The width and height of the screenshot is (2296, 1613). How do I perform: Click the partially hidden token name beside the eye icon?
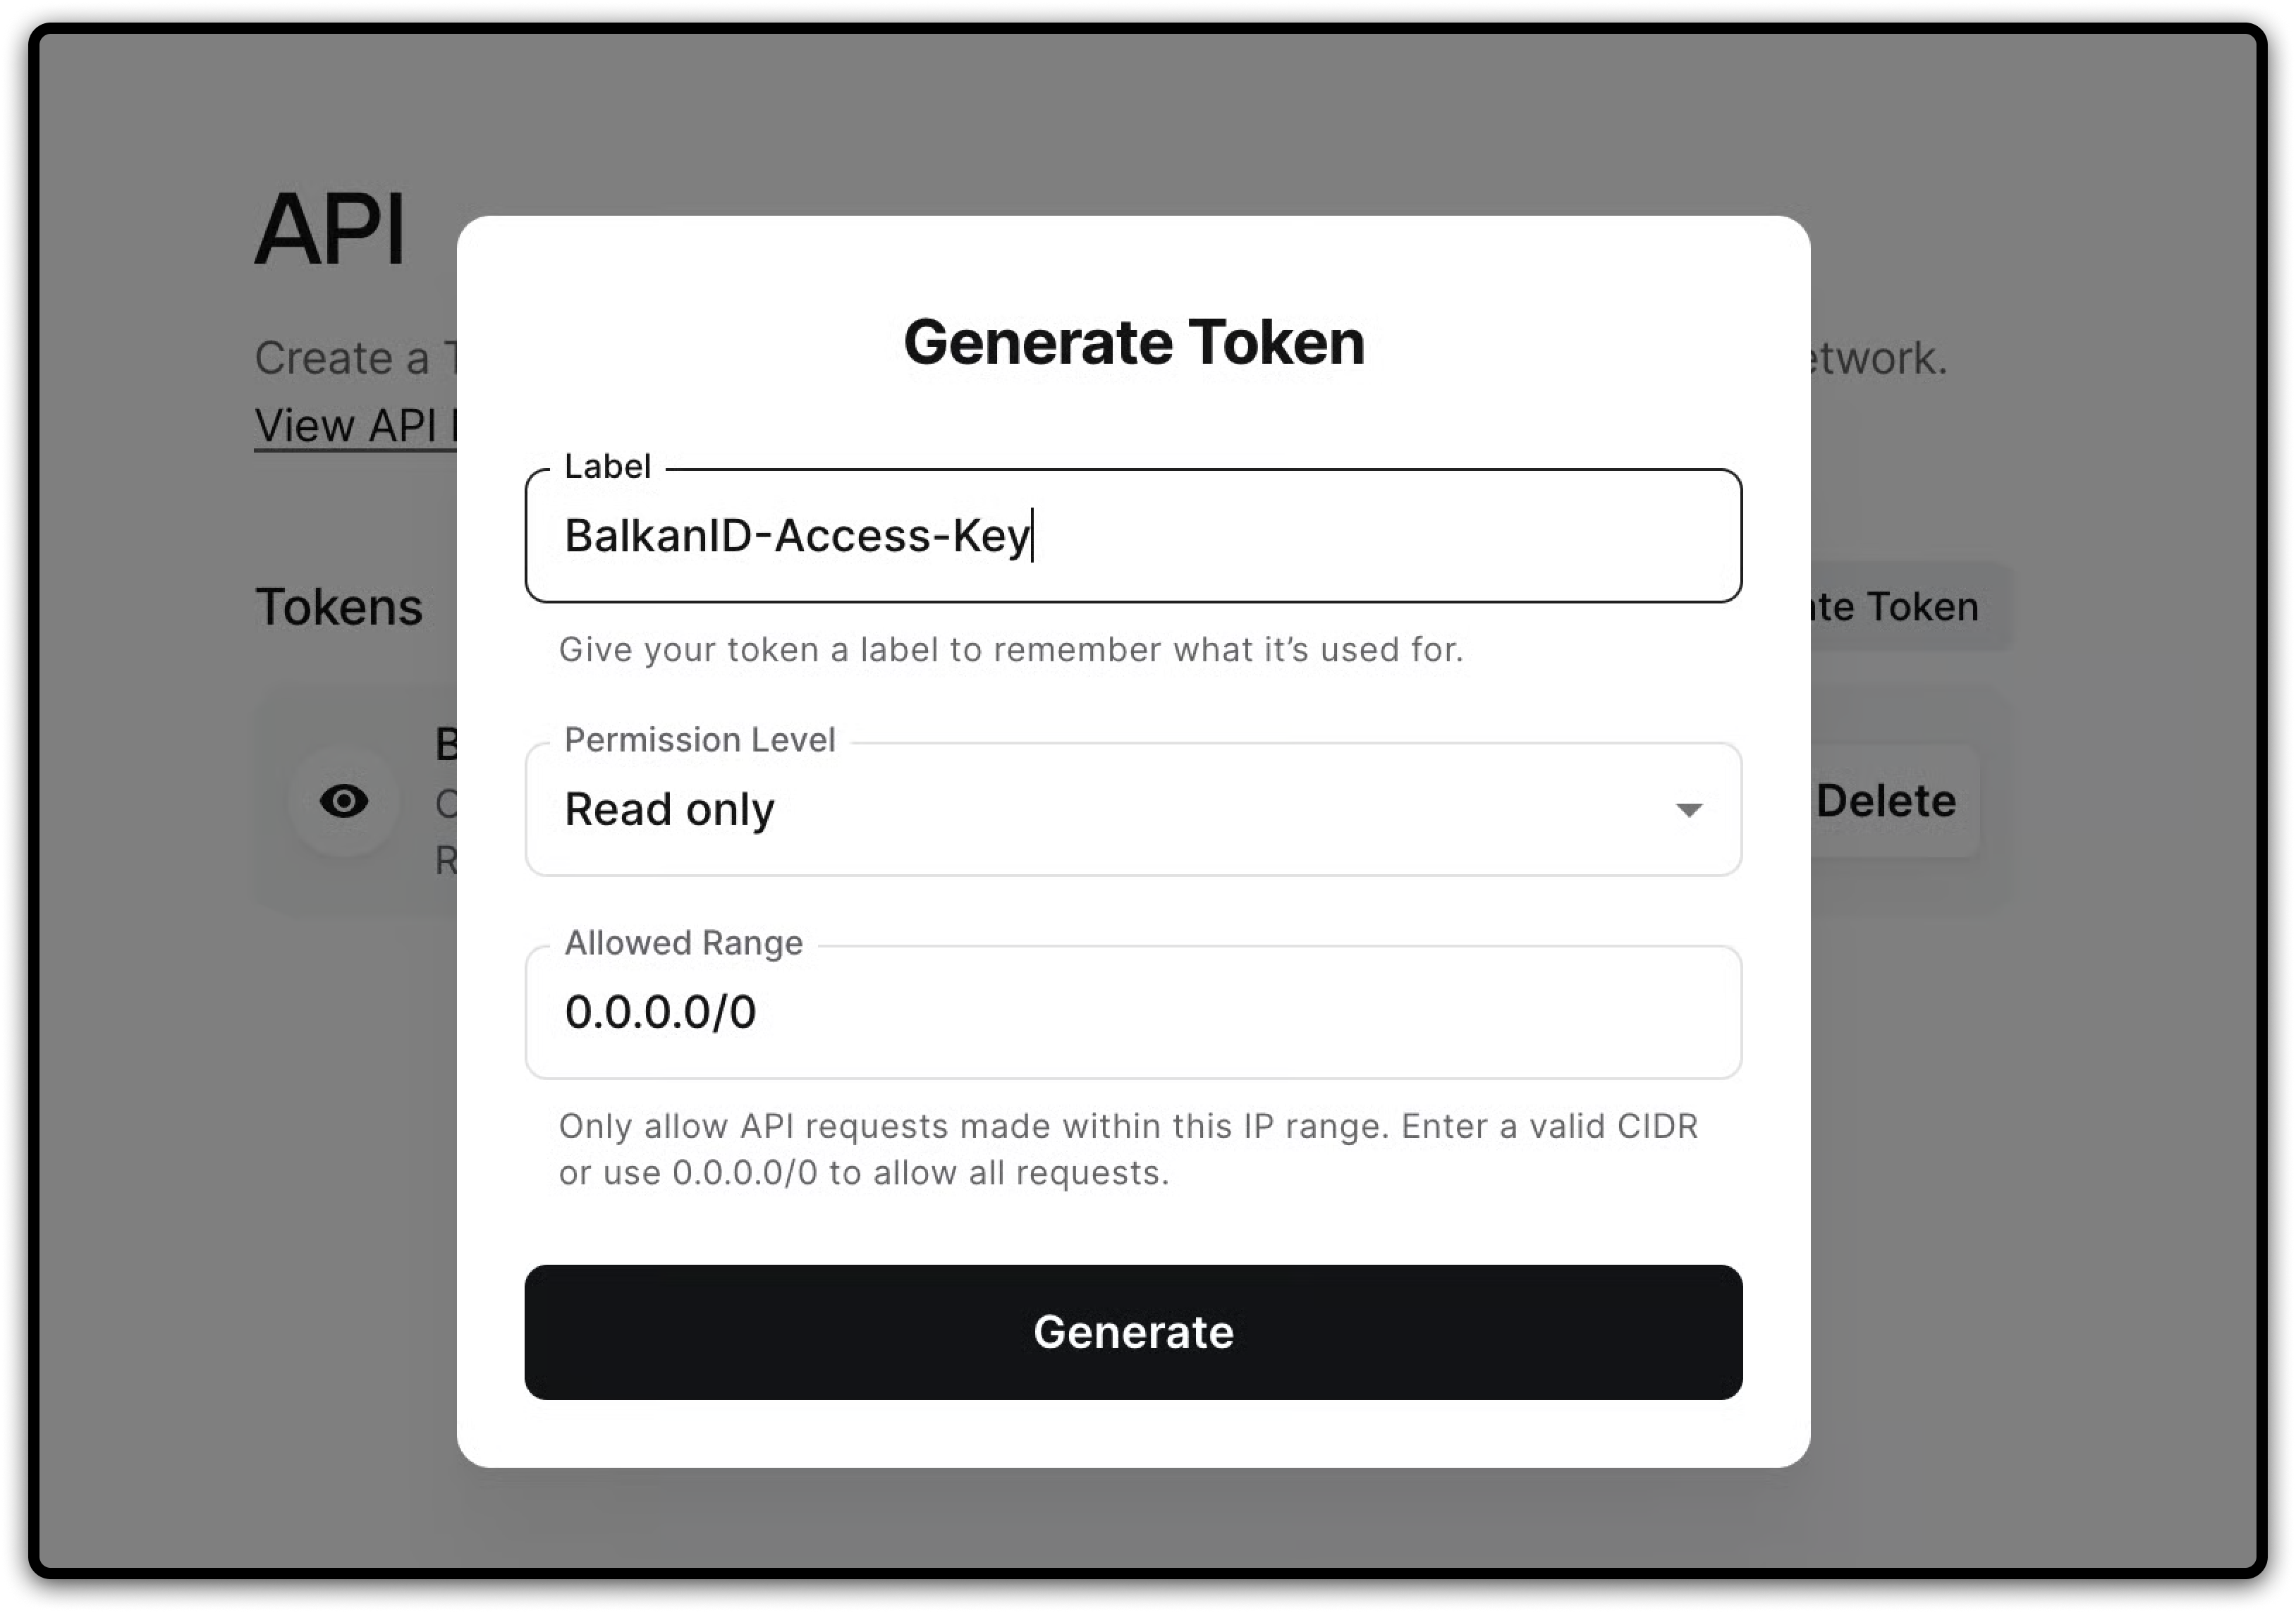(446, 744)
